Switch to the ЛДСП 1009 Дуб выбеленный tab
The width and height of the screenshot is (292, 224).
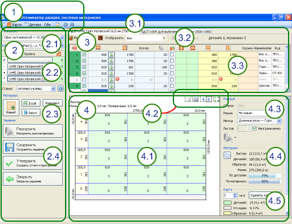176,31
